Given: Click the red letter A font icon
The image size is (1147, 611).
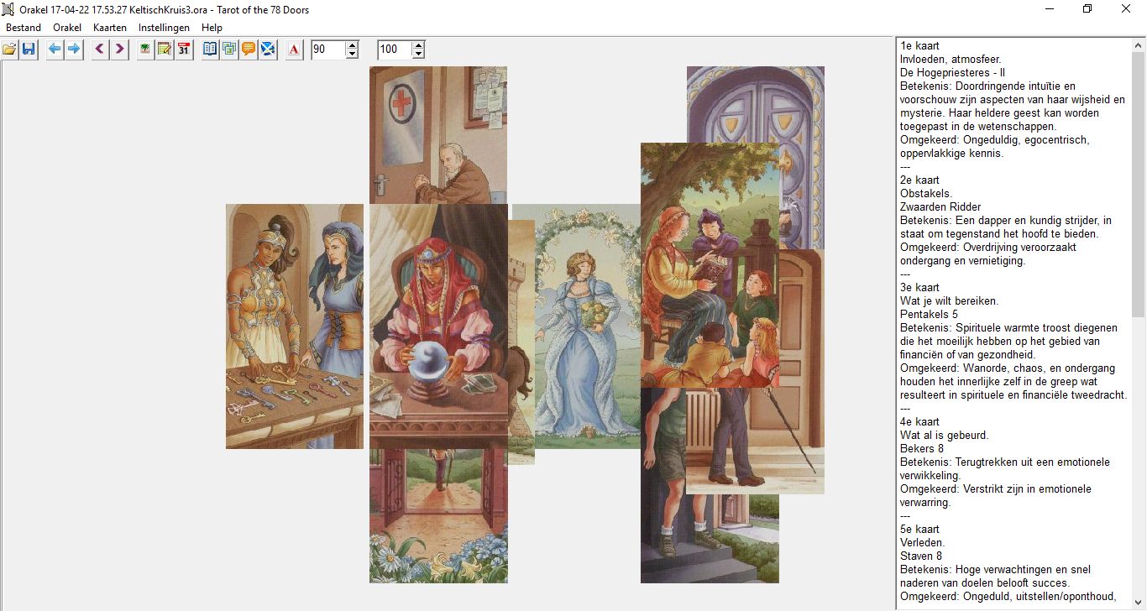Looking at the screenshot, I should point(294,50).
